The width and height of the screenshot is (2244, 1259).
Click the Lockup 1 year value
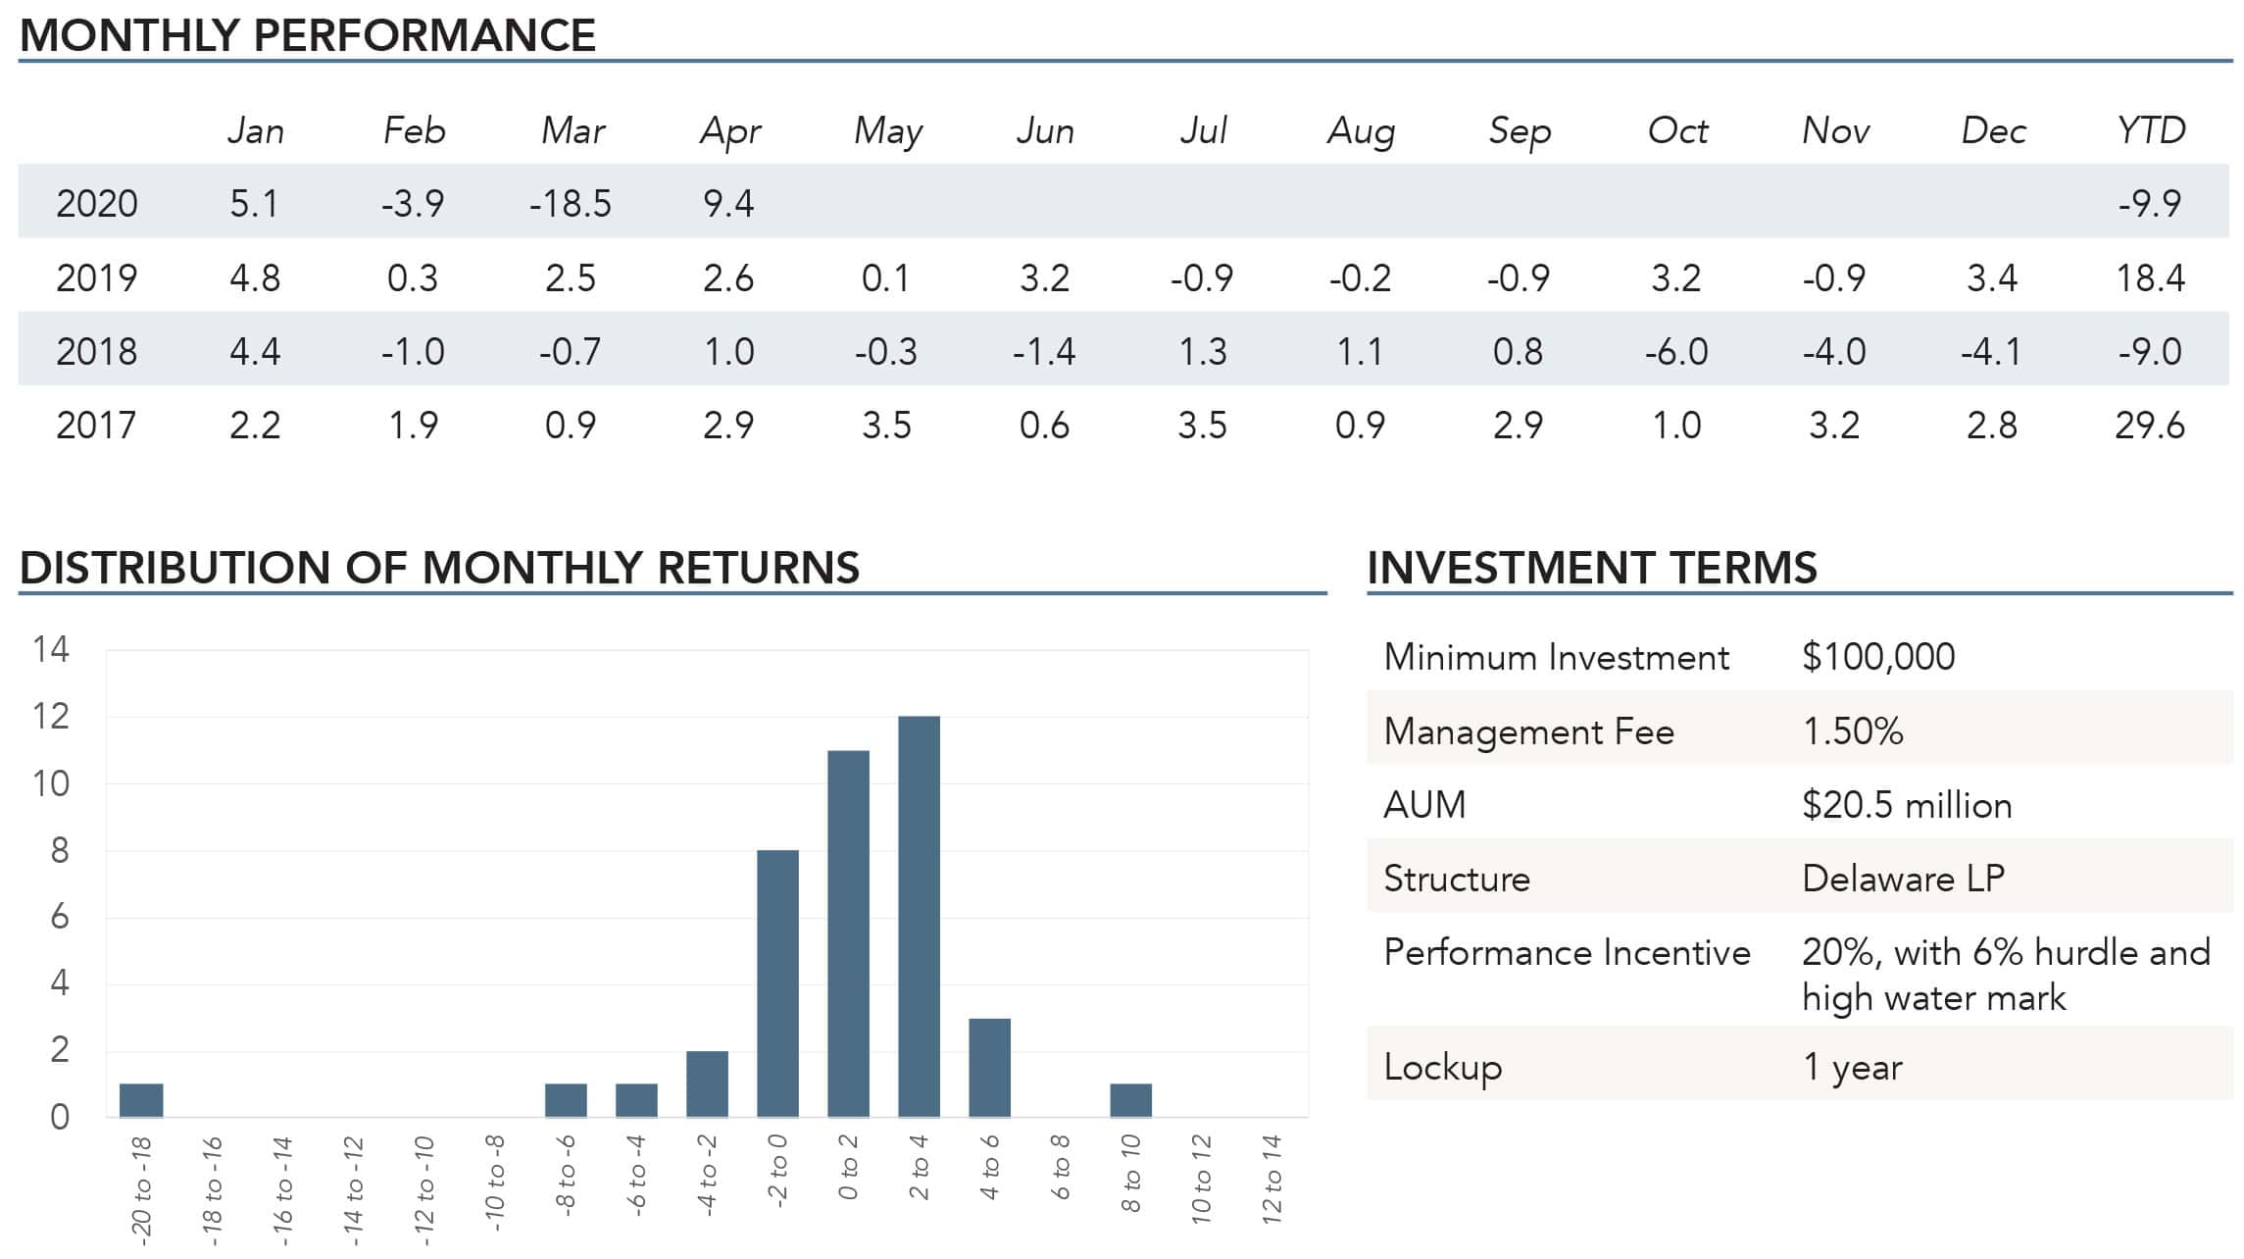click(1851, 1067)
